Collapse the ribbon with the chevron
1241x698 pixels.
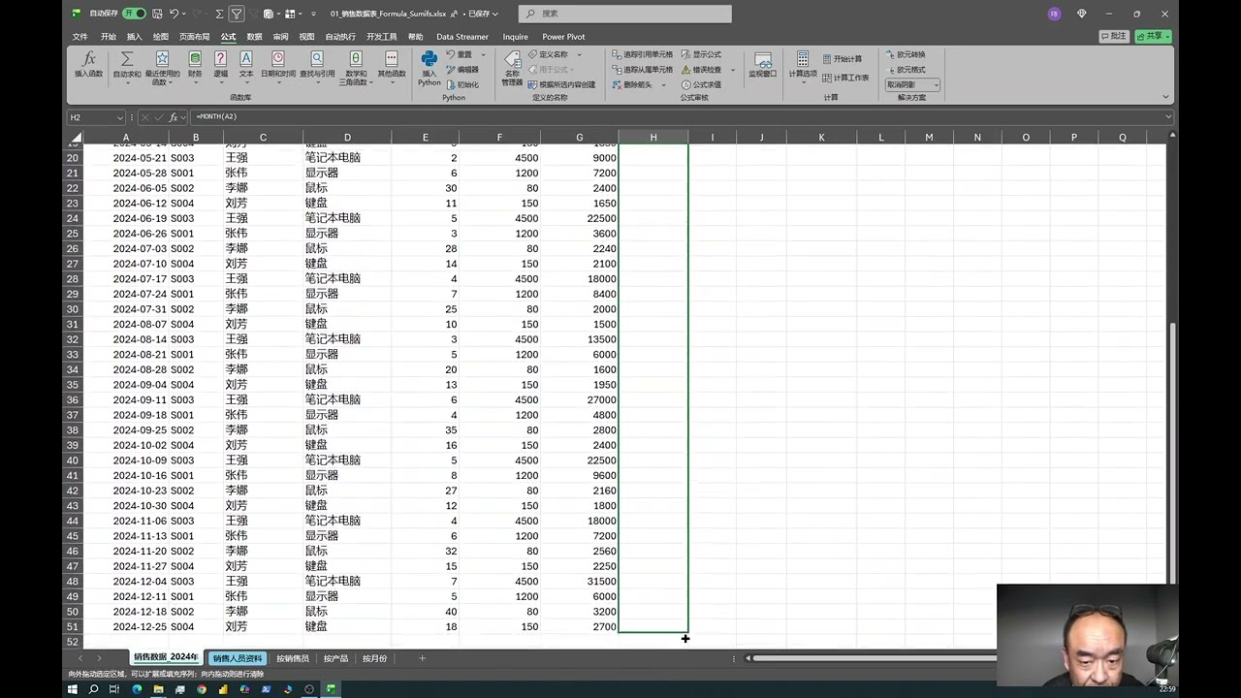click(x=1166, y=97)
